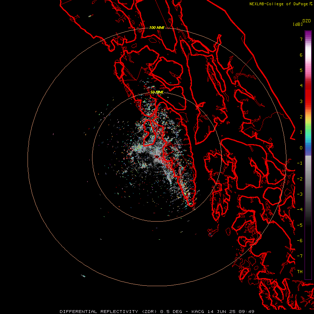Click the Differential Reflectivity KACG caption text
314x314 pixels.
click(x=157, y=312)
